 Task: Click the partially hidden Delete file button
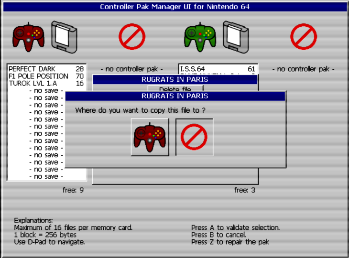[x=175, y=88]
